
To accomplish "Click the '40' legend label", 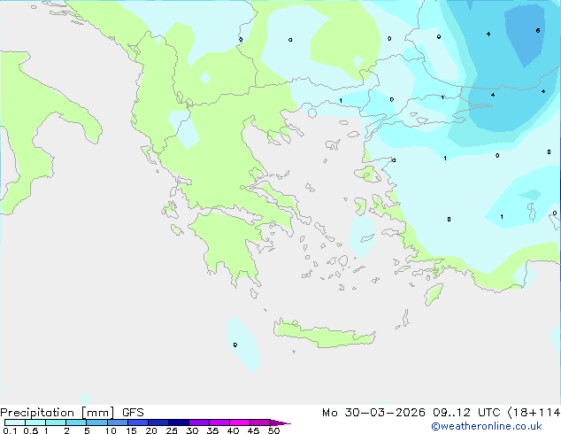I will (233, 430).
